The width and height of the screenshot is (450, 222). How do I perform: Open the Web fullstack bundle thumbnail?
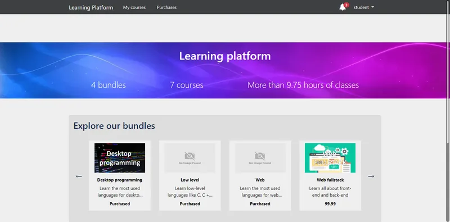330,158
